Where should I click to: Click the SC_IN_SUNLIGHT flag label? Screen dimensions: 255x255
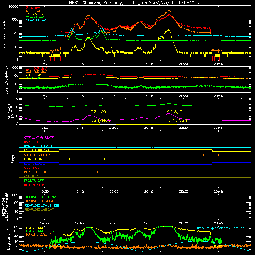pyautogui.click(x=37, y=150)
